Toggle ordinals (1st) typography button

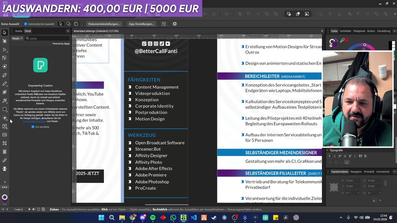[340, 156]
